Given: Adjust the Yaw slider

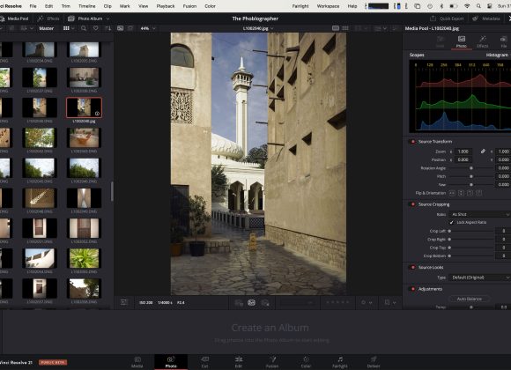Looking at the screenshot, I should [471, 184].
